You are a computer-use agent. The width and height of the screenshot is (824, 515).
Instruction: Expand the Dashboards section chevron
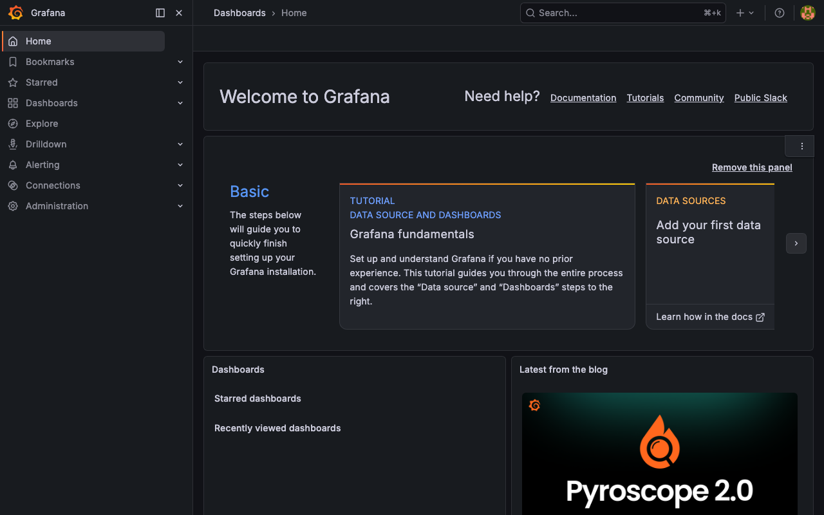[x=180, y=103]
